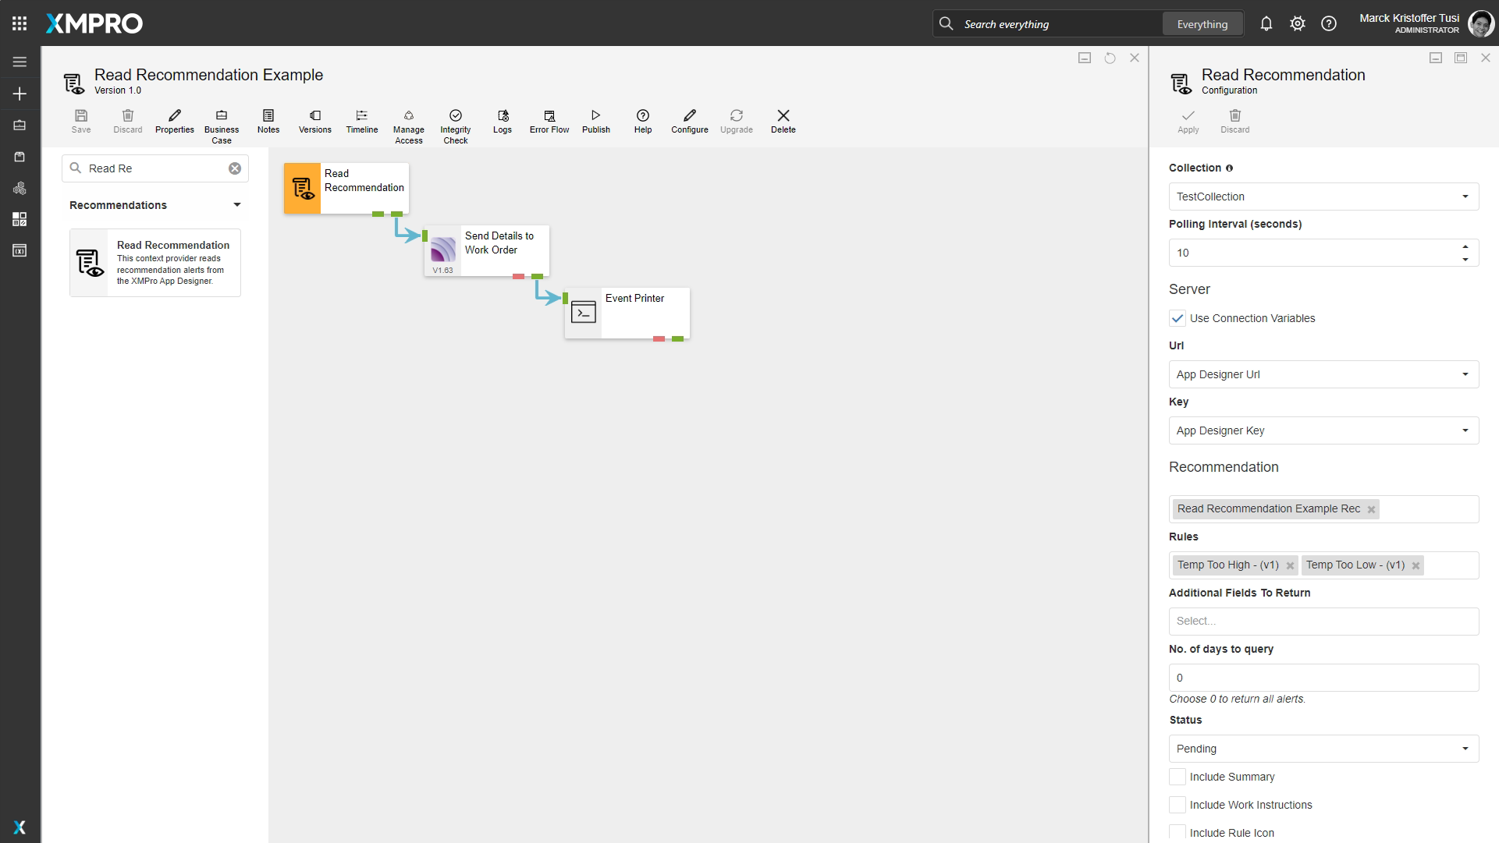Clear the Read Re search text
1499x843 pixels.
click(x=235, y=168)
